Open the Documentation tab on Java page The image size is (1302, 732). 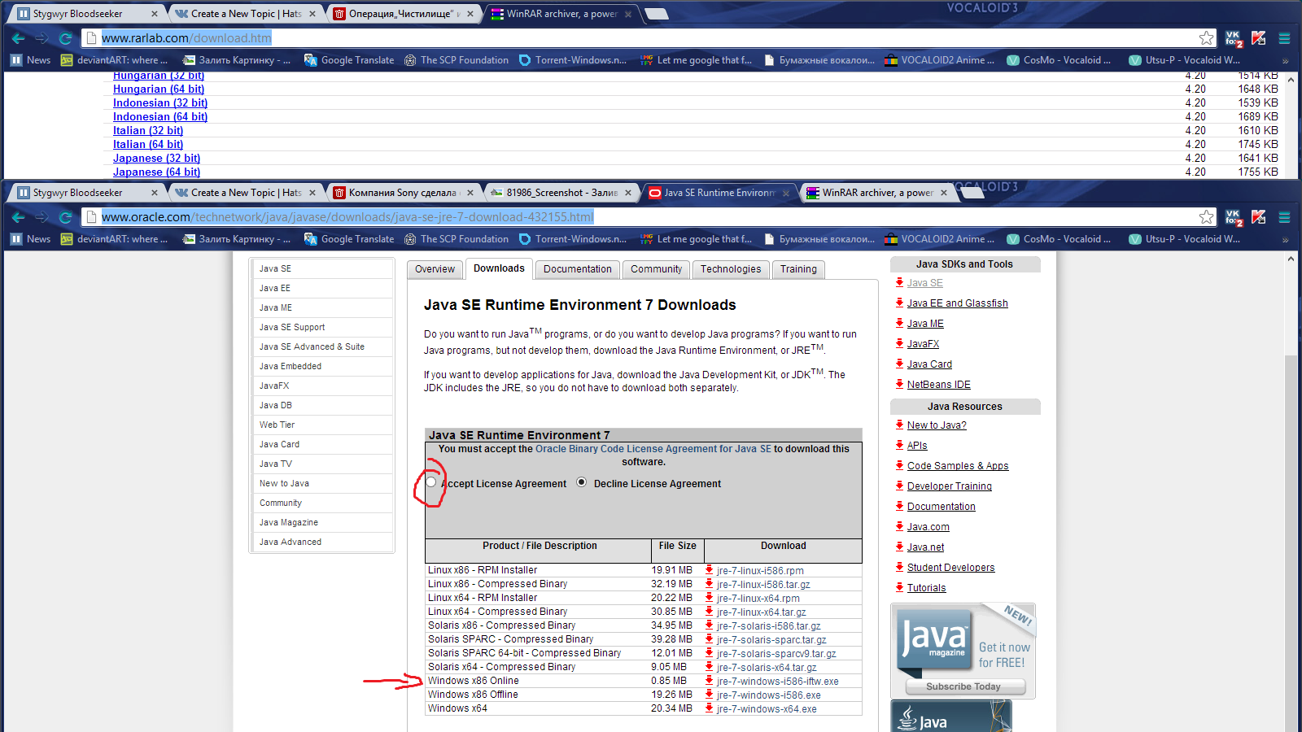click(x=578, y=269)
